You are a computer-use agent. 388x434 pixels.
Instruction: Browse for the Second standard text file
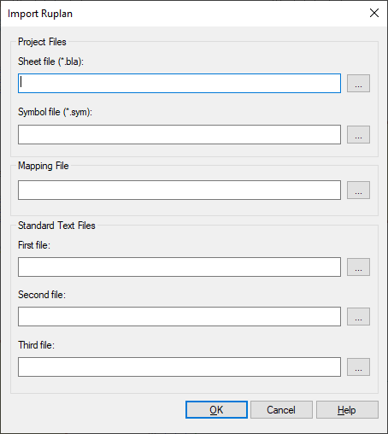pos(358,316)
